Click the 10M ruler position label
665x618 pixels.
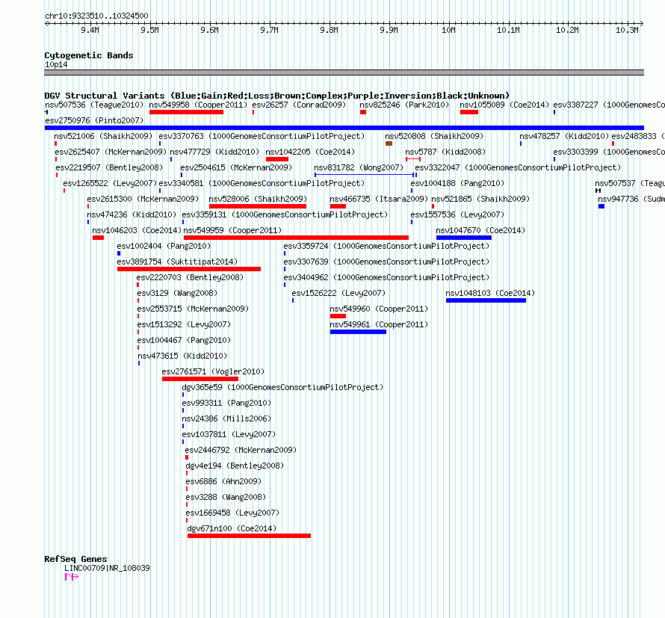[x=449, y=30]
